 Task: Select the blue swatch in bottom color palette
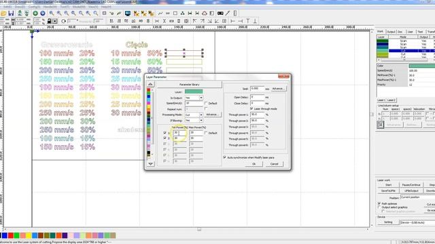tap(5, 236)
